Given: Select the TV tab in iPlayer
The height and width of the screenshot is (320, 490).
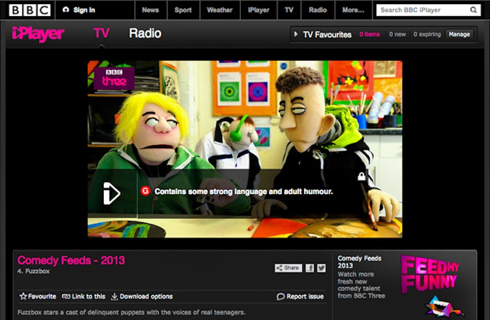Looking at the screenshot, I should (102, 33).
